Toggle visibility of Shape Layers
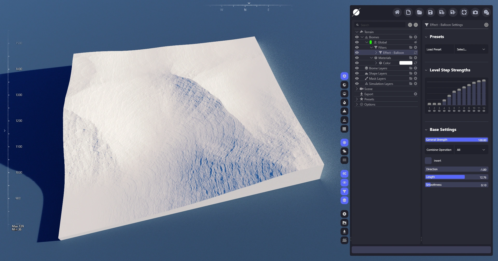 click(x=357, y=73)
